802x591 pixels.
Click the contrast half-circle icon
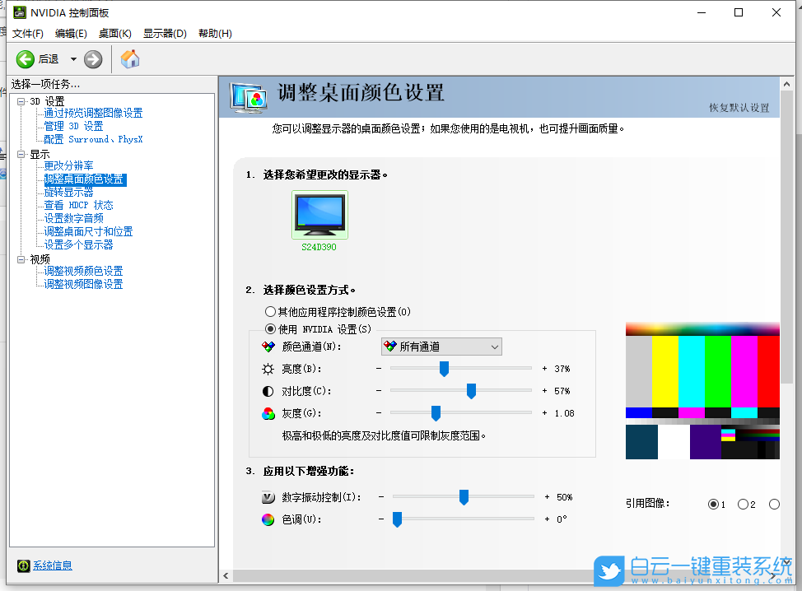[270, 390]
